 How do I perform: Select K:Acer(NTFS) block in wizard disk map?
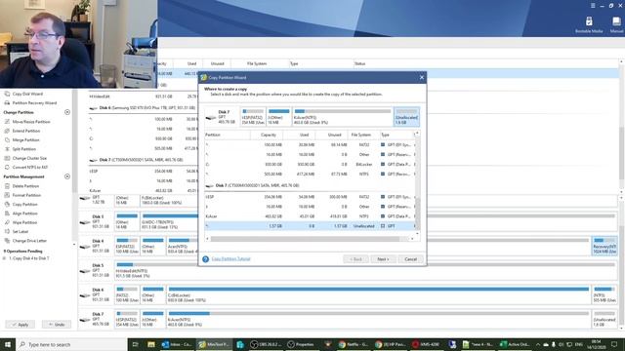pyautogui.click(x=342, y=117)
